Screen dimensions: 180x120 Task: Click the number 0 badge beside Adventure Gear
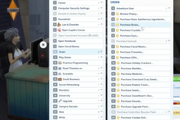tap(113, 8)
